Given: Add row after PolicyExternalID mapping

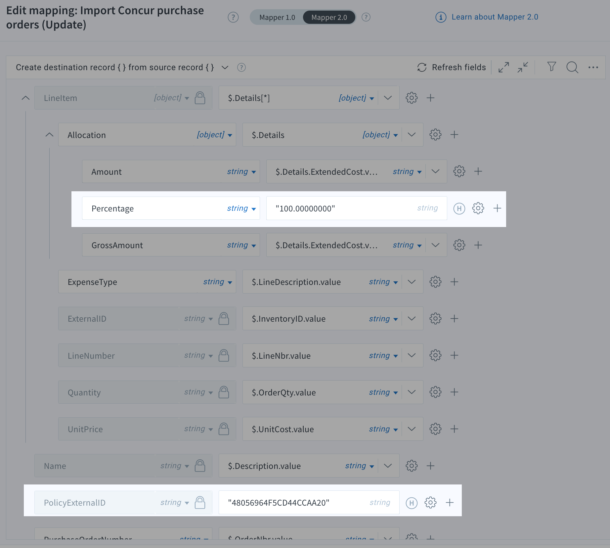Looking at the screenshot, I should (x=450, y=503).
